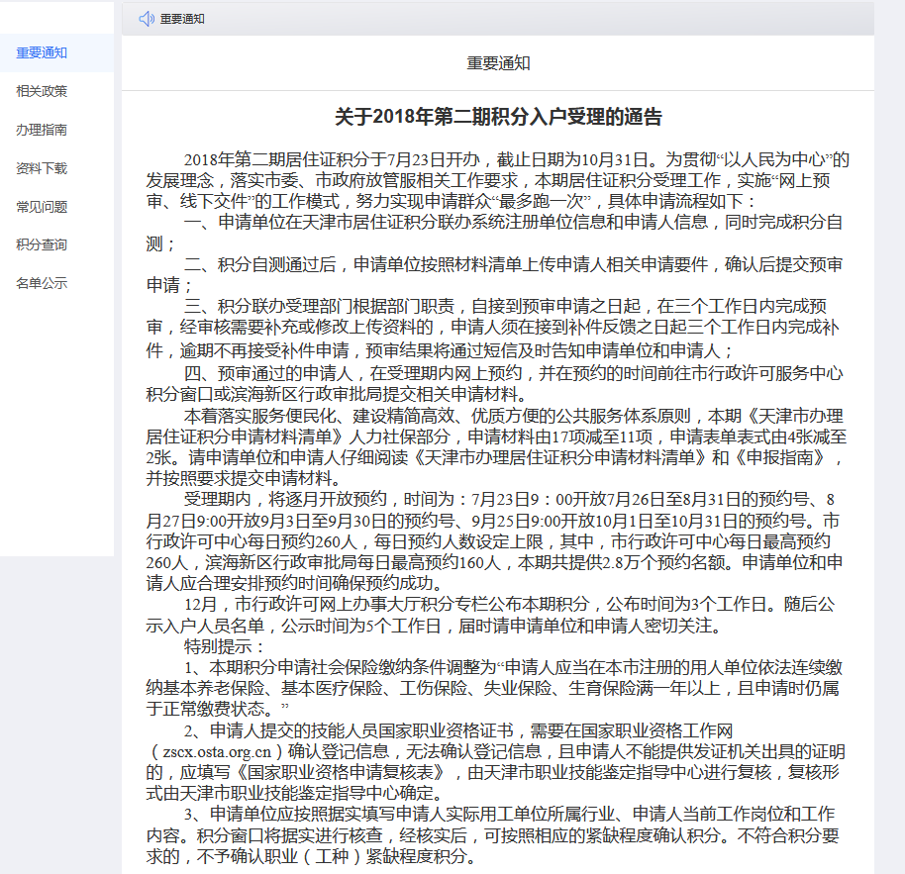Click the zscx.osta.org.cn URL text

click(217, 751)
